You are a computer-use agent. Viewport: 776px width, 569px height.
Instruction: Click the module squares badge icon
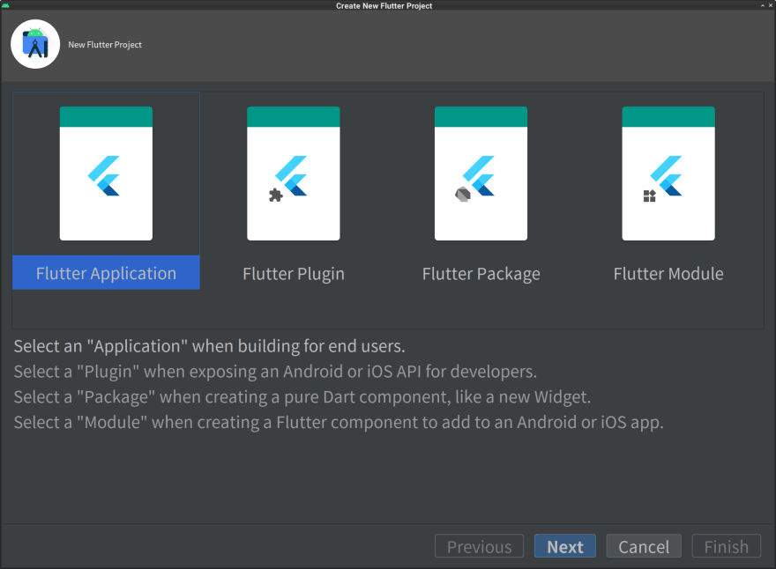tap(650, 196)
